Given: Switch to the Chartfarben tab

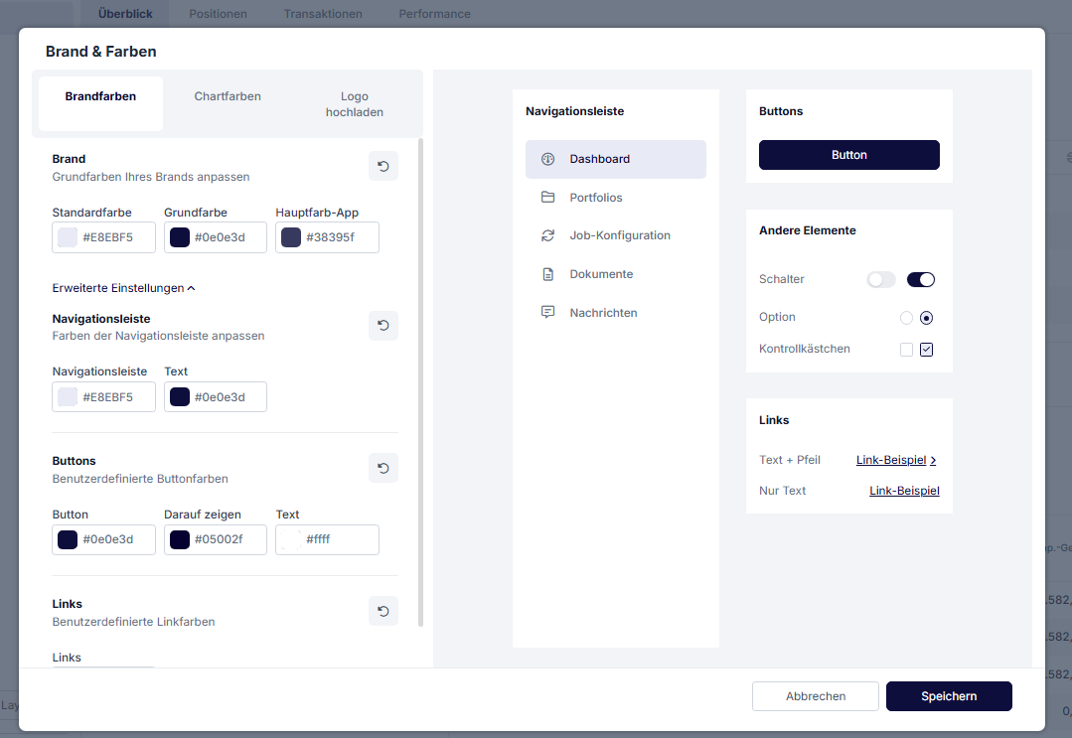Looking at the screenshot, I should click(x=228, y=96).
